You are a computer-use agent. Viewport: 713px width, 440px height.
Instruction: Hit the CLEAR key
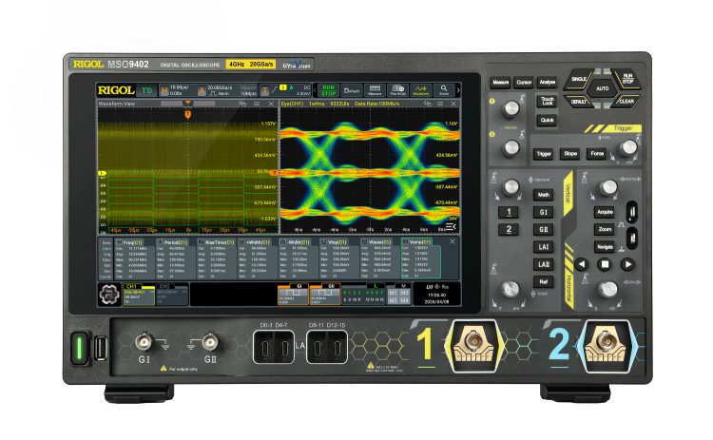[626, 102]
